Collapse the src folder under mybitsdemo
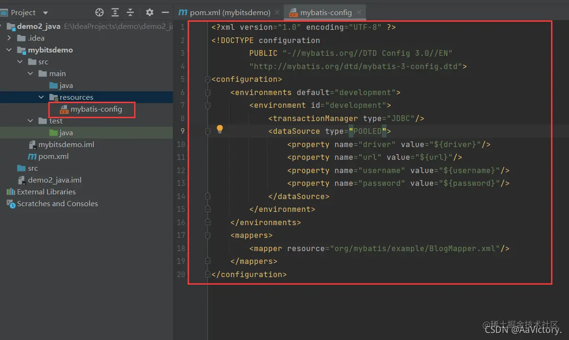This screenshot has height=340, width=569. pos(19,62)
